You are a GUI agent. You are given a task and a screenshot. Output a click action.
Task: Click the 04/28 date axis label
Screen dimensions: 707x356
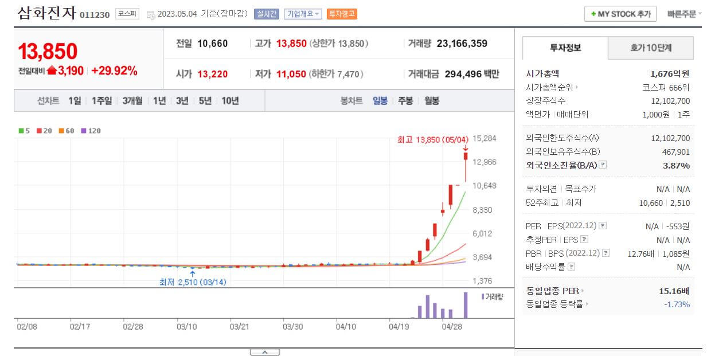click(x=452, y=327)
